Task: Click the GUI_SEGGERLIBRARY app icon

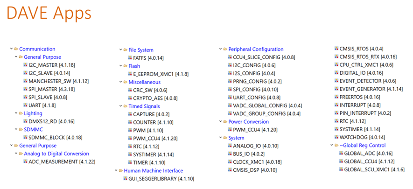Action: click(125, 179)
